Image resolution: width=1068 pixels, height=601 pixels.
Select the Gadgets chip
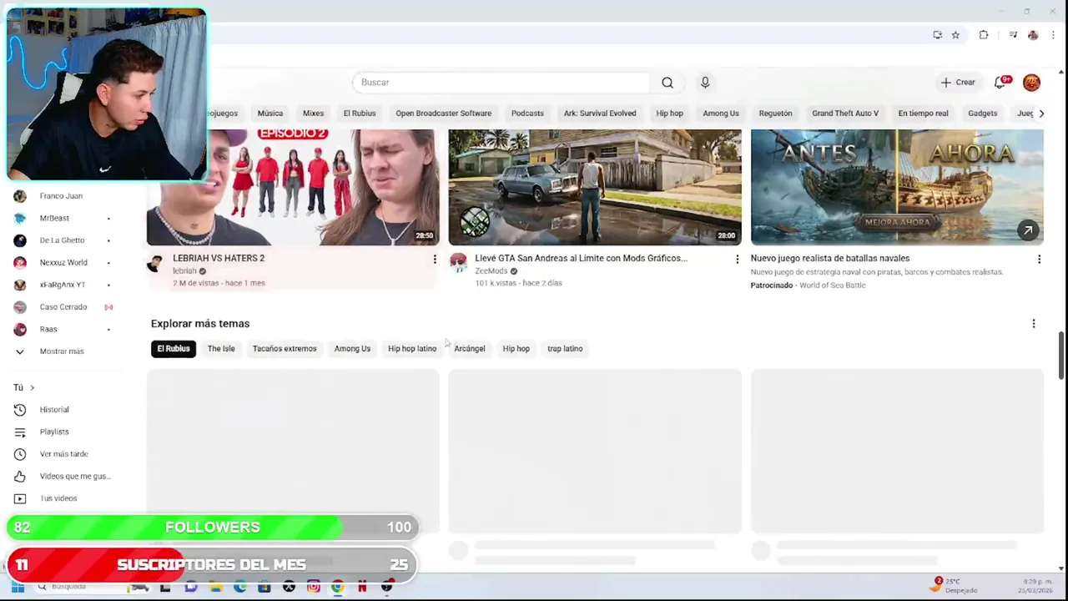point(982,114)
